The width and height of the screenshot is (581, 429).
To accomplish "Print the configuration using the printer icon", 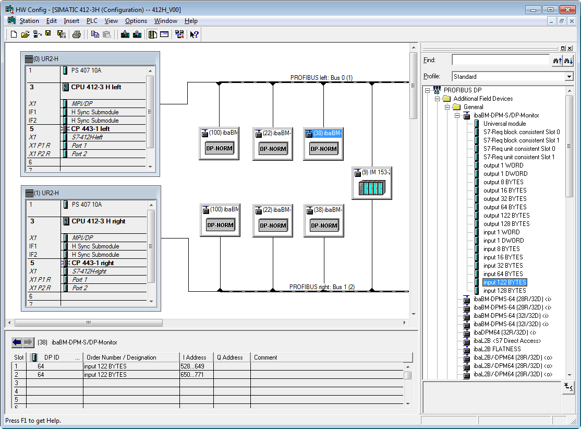I will tap(77, 34).
